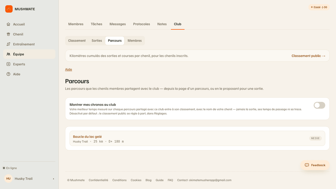Screen dimensions: 336x189
Task: Click the contact email address in footer
Action: click(x=210, y=180)
